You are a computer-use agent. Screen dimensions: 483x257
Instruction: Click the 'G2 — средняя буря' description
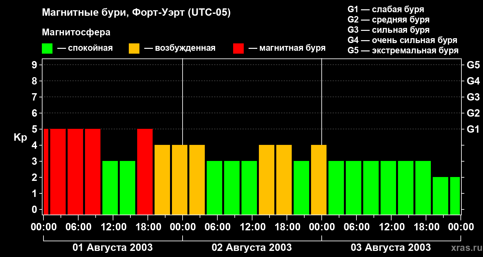point(388,20)
